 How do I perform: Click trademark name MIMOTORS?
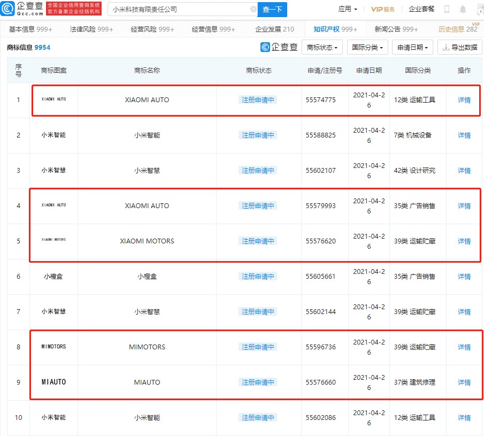click(x=147, y=347)
